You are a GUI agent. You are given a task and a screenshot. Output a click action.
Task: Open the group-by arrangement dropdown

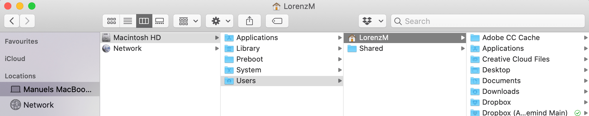point(187,21)
